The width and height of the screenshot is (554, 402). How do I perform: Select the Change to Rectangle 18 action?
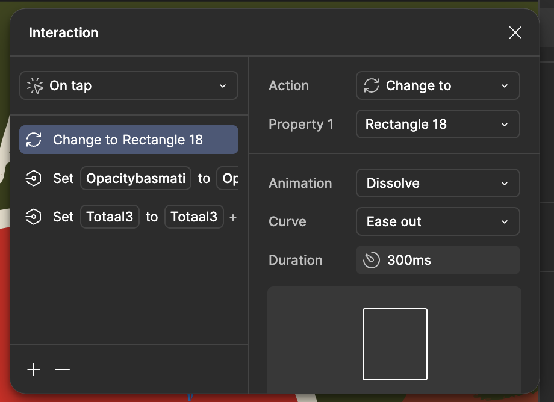click(x=129, y=140)
